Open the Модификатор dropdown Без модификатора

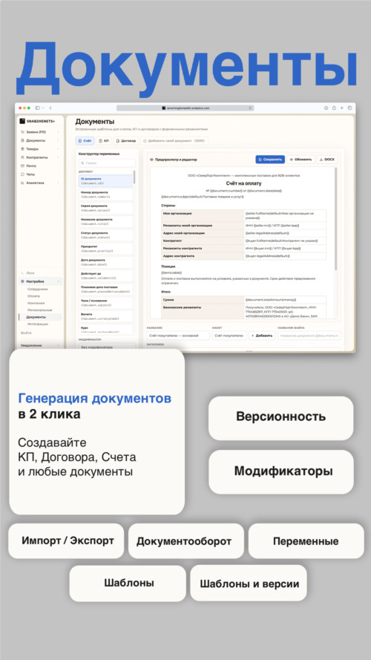point(108,347)
